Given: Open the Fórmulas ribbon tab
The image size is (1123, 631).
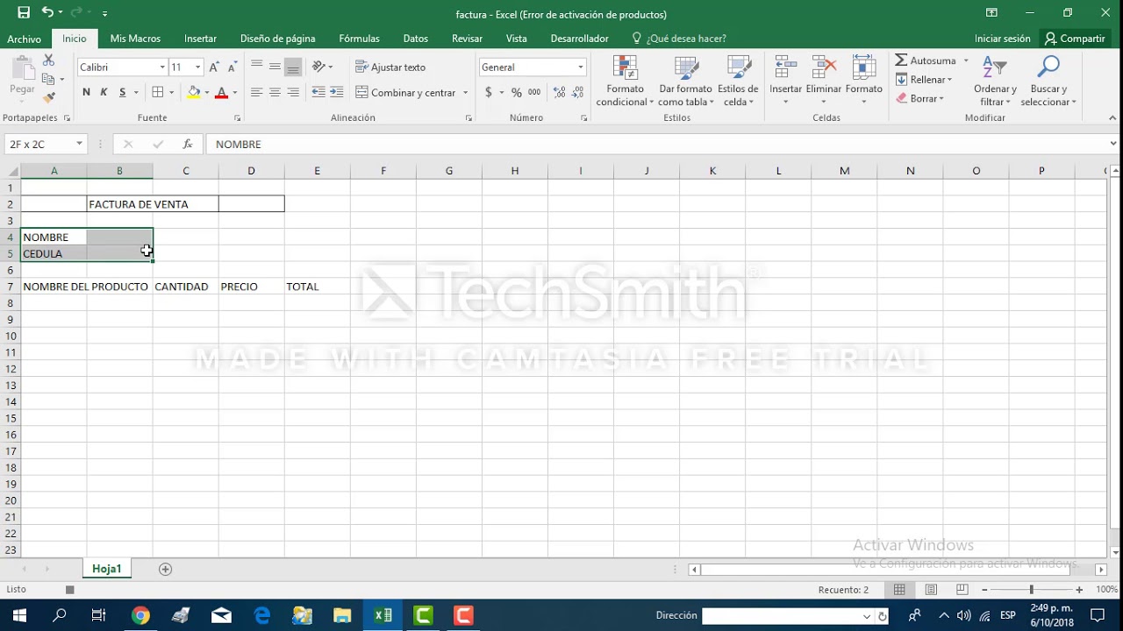Looking at the screenshot, I should [360, 39].
